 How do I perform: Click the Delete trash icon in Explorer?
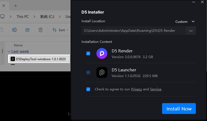41,30
